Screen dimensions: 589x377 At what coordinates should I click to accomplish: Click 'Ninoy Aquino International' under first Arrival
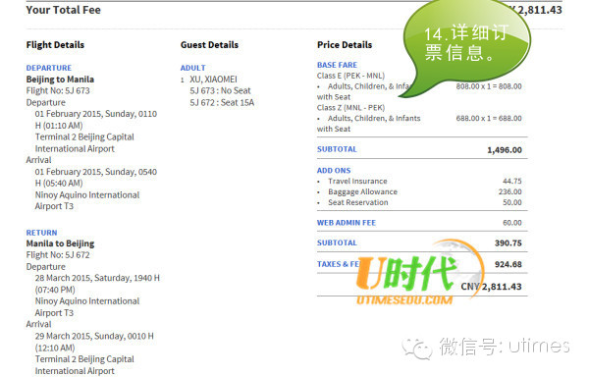[x=87, y=195]
